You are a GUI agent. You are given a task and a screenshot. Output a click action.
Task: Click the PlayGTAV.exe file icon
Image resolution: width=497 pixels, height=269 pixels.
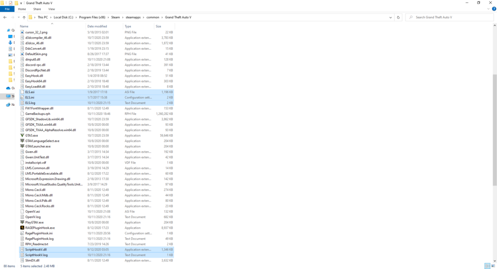22,222
